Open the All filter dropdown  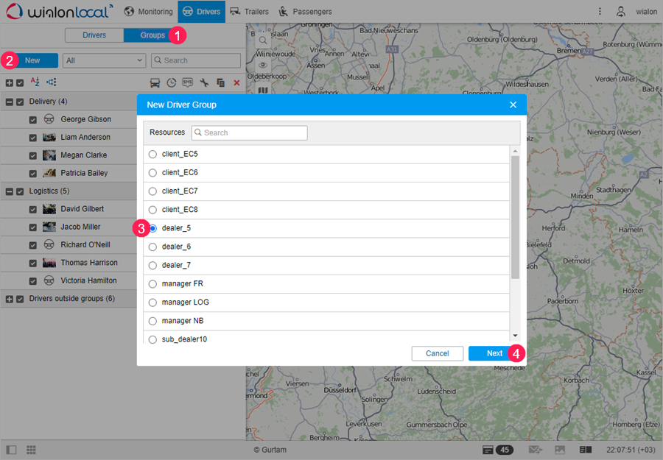click(104, 60)
